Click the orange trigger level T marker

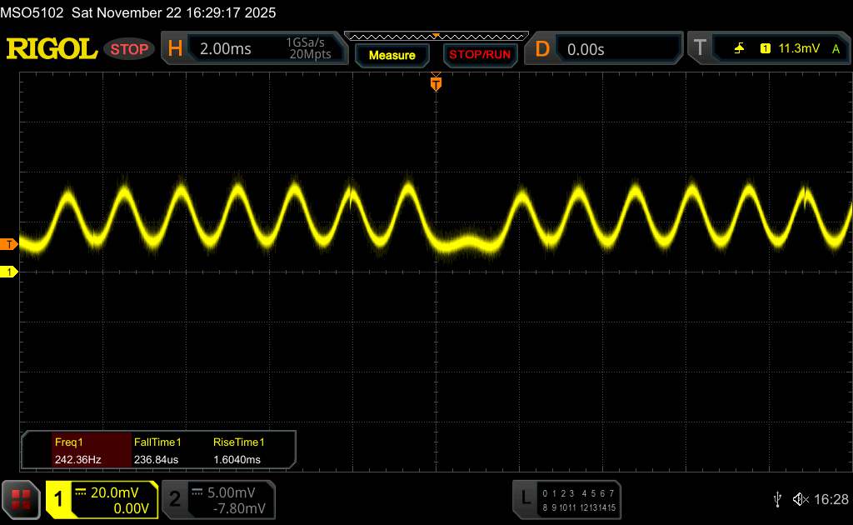pyautogui.click(x=9, y=244)
